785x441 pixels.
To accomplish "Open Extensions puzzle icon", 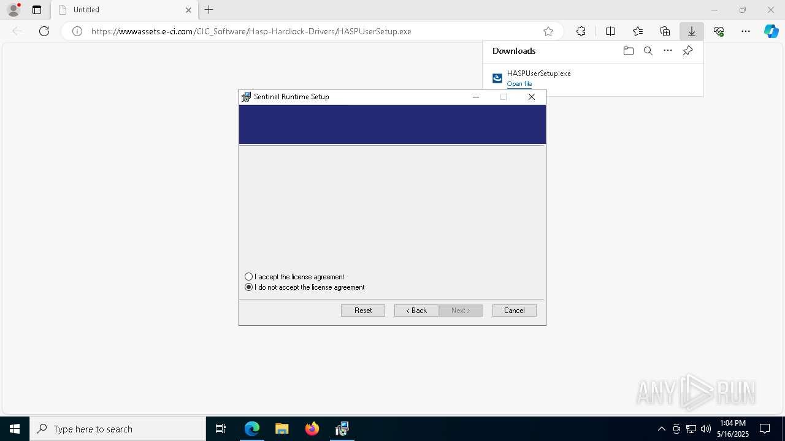I will pyautogui.click(x=581, y=31).
